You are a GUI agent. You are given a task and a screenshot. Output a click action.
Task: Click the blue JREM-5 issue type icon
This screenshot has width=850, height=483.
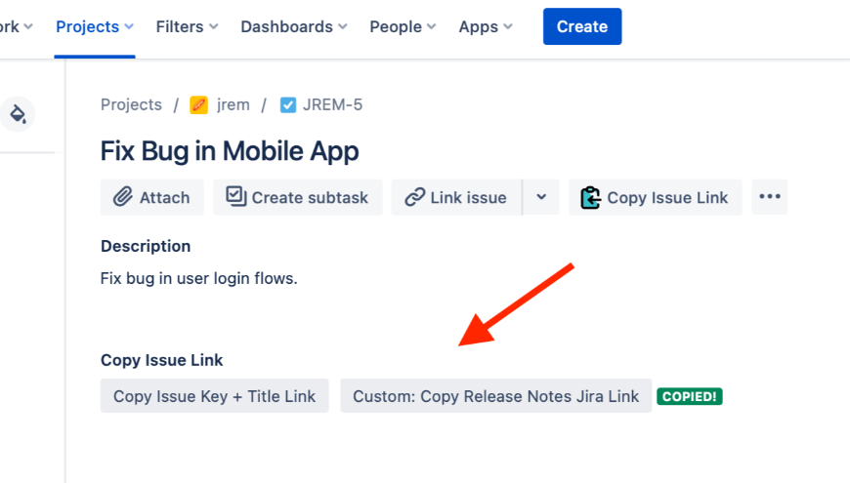(288, 104)
